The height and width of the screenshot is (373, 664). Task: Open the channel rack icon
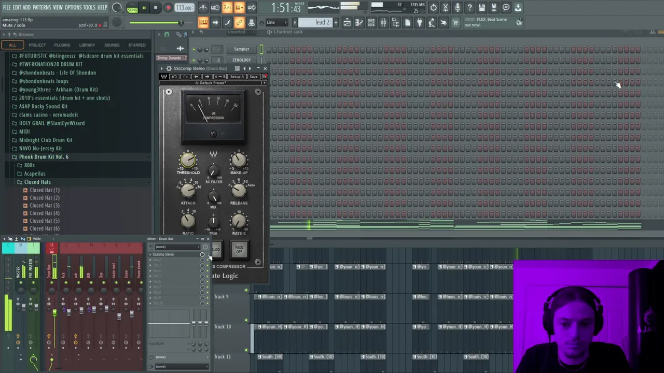[x=371, y=22]
